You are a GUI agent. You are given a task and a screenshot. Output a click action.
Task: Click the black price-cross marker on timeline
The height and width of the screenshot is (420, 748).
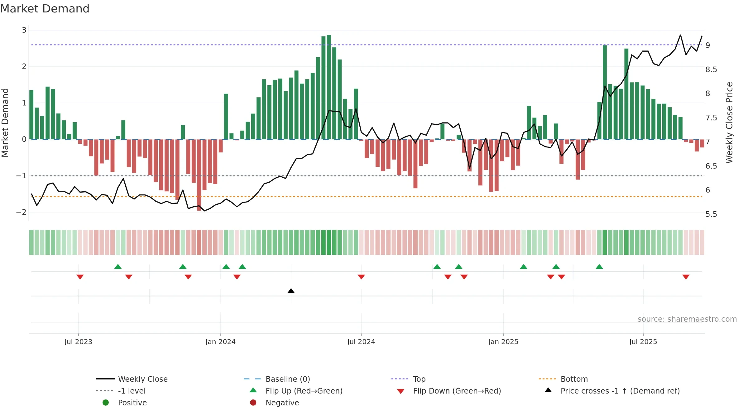[x=291, y=291]
